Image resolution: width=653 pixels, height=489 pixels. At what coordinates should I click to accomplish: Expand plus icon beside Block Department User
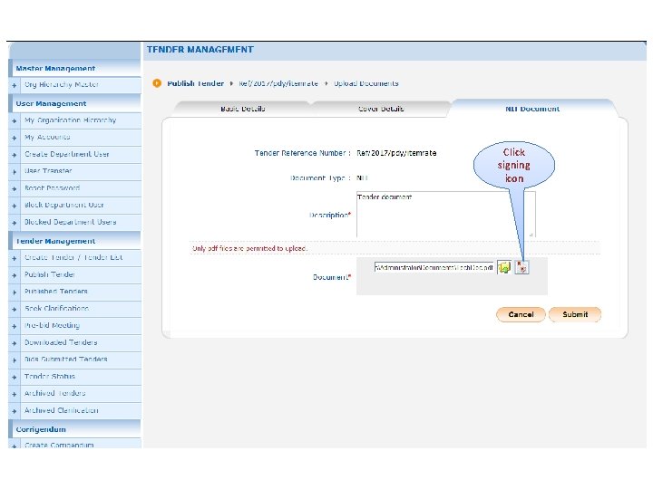click(15, 206)
